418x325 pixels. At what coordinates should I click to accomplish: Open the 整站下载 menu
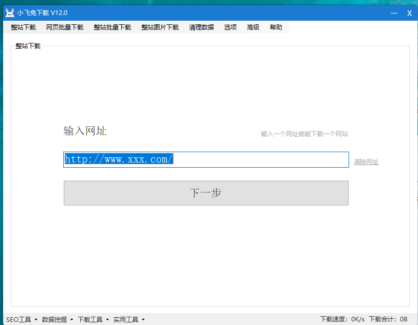tap(23, 27)
